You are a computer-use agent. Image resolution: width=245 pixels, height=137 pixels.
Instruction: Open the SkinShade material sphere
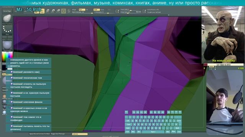[x=7, y=46]
